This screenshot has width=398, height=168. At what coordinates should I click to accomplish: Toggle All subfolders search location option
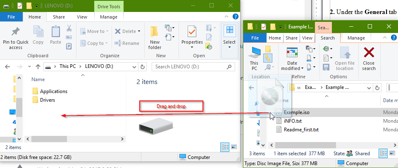(267, 58)
